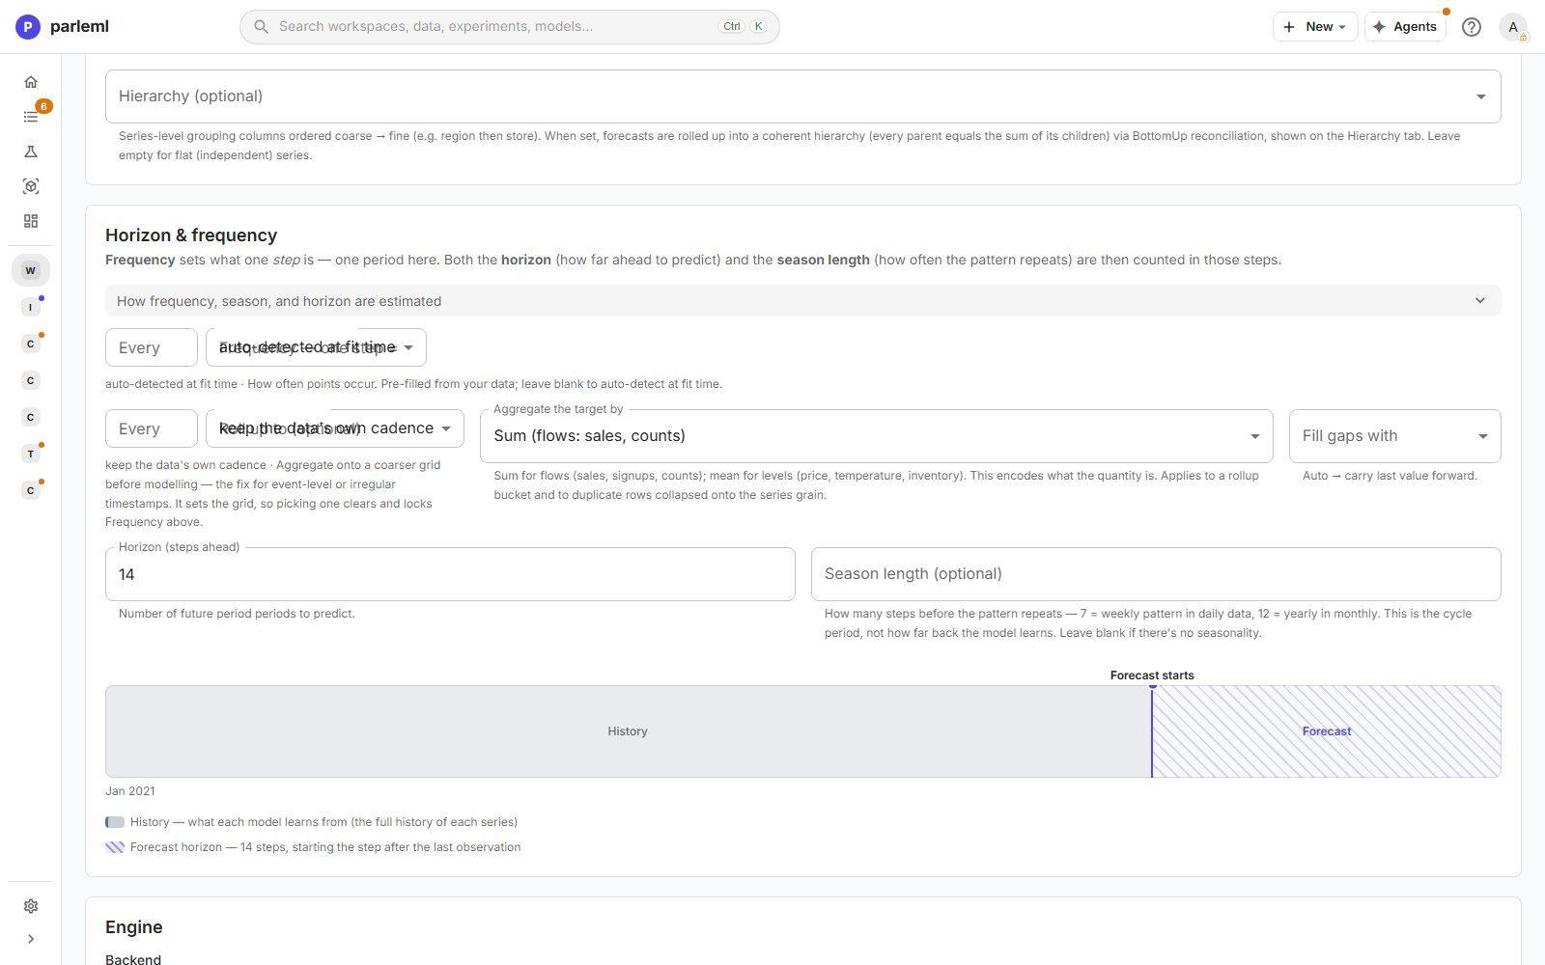
Task: Open the Fill gaps with dropdown
Action: 1395,436
